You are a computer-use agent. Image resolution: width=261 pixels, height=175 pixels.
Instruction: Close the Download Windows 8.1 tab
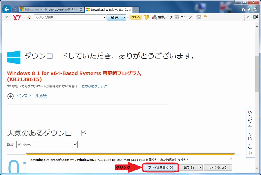point(130,10)
